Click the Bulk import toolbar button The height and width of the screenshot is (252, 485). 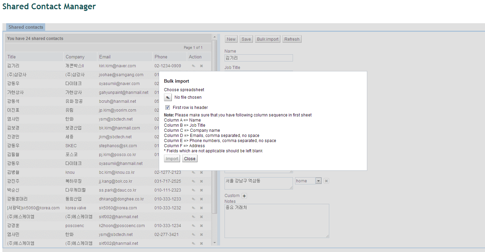click(268, 39)
